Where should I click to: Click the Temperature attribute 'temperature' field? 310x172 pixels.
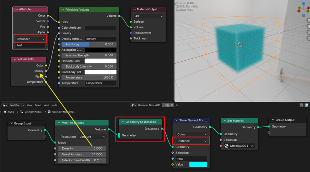(x=100, y=83)
